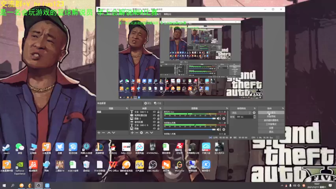This screenshot has height=189, width=336.
Task: Click the stop streaming button
Action: [x=271, y=113]
